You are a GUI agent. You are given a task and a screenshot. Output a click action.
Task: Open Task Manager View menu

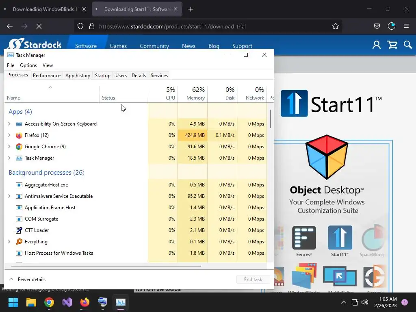tap(48, 65)
